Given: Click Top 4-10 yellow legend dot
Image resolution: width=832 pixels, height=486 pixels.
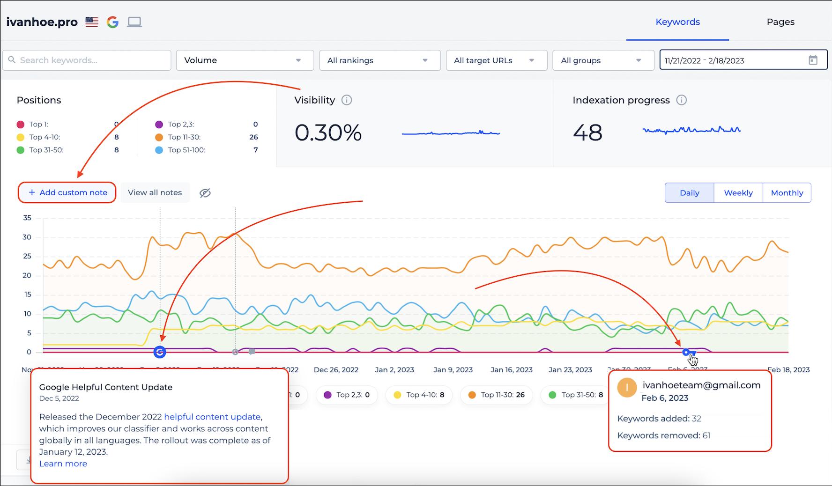Looking at the screenshot, I should tap(21, 137).
